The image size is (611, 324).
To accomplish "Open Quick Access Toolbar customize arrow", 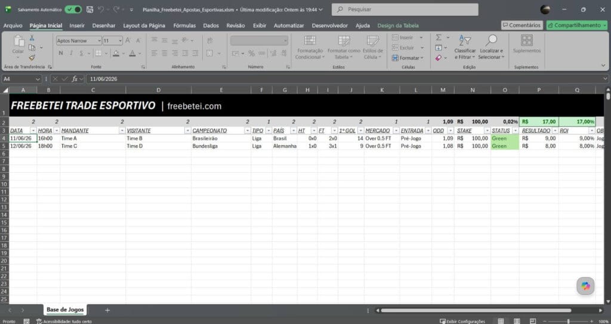I will pos(131,10).
